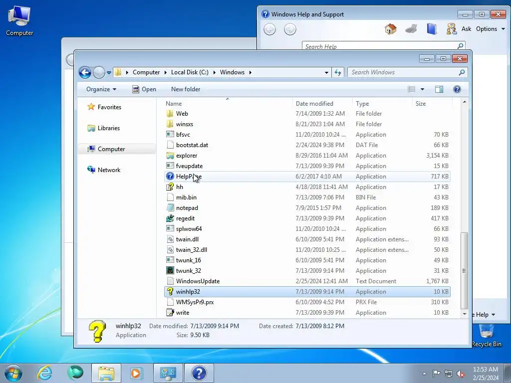Viewport: 511px width, 383px height.
Task: Click Local Disk (C:) breadcrumb
Action: coord(190,72)
